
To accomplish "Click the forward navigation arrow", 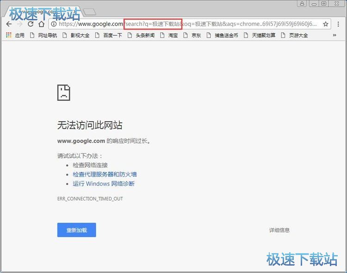I will click(20, 24).
